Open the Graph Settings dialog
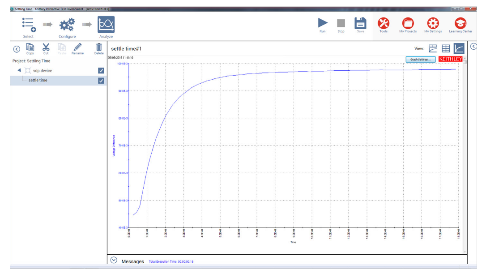Screen dimensions: 486x274 (420, 59)
